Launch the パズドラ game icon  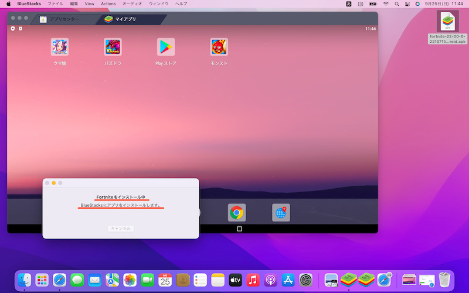coord(113,47)
